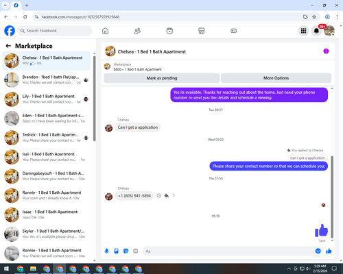Focus the Aa message input field
343x274 pixels.
tap(228, 251)
